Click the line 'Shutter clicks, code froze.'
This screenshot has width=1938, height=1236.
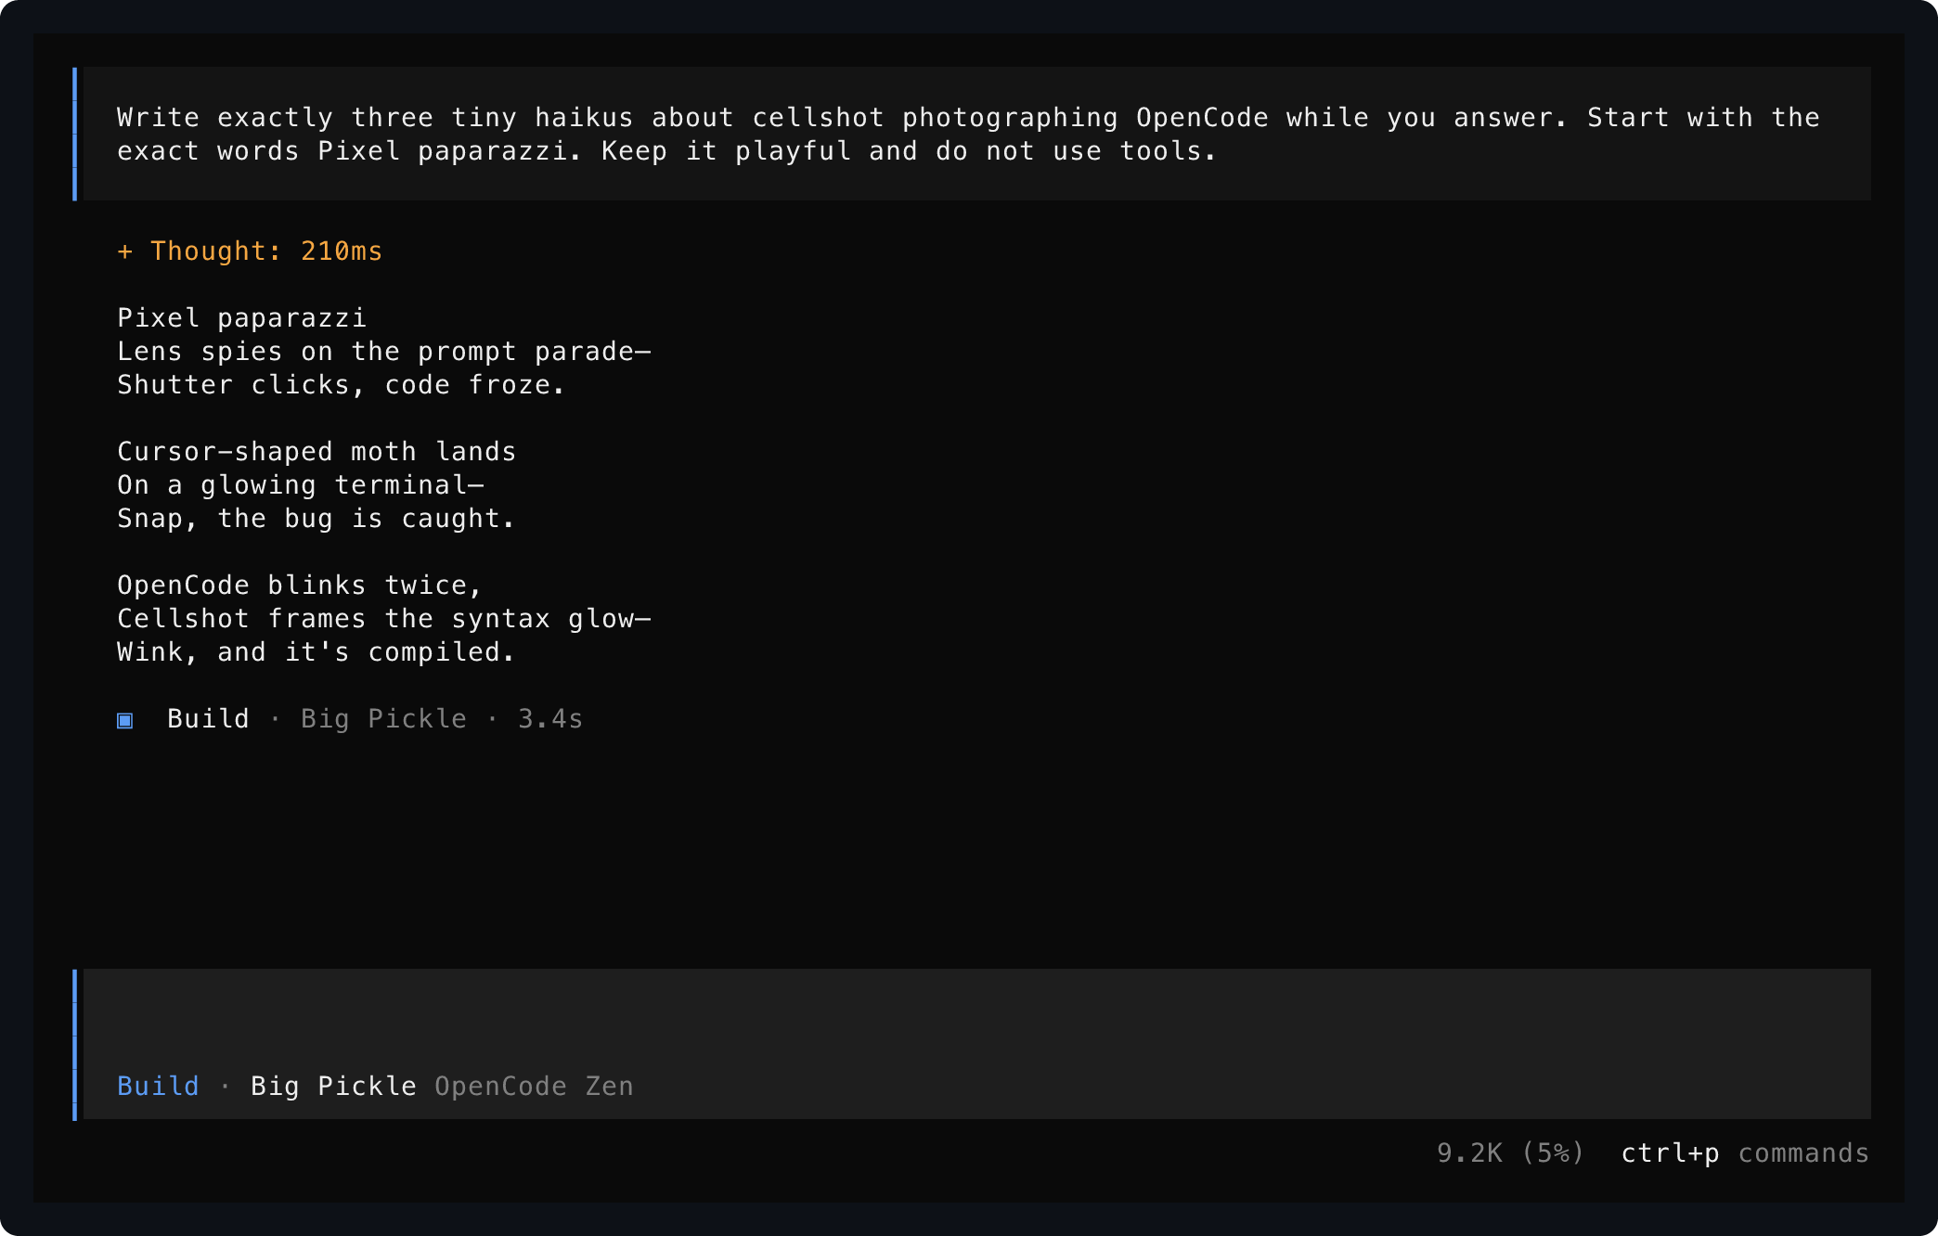tap(341, 385)
